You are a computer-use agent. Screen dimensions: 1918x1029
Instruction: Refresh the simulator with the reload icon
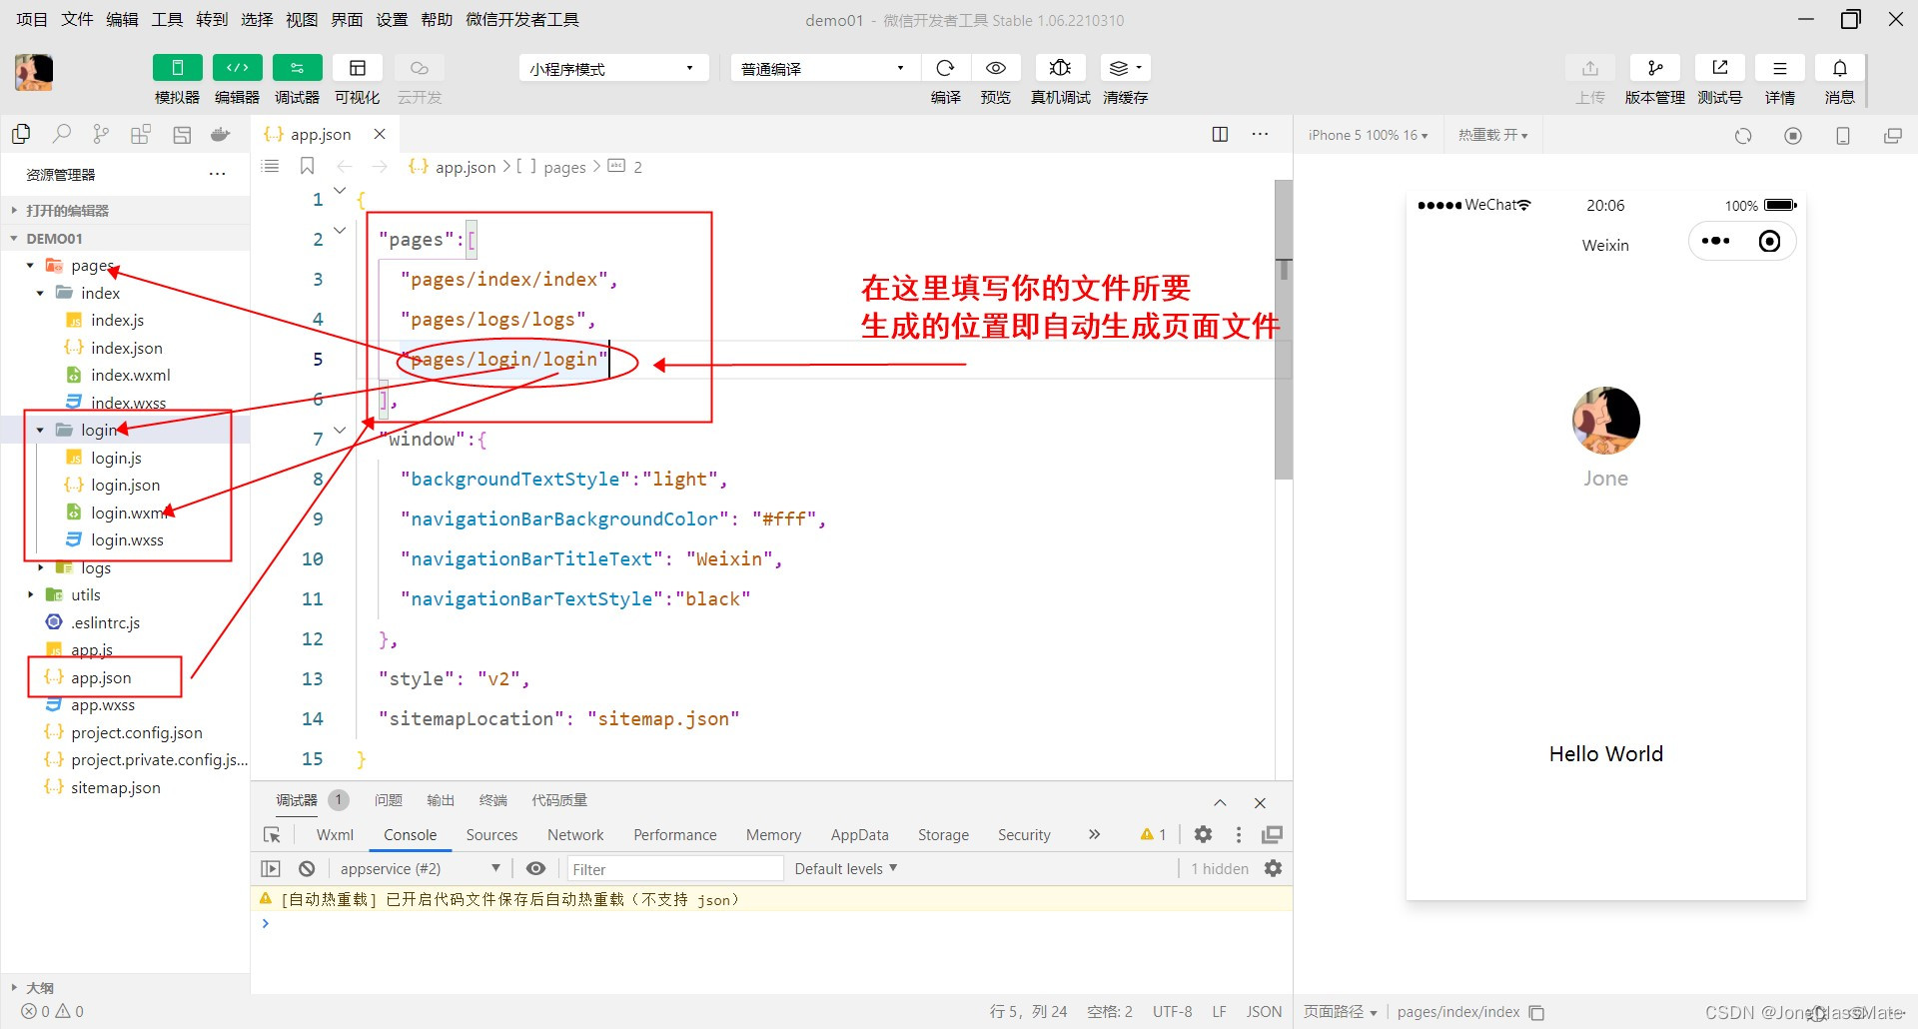tap(1743, 136)
